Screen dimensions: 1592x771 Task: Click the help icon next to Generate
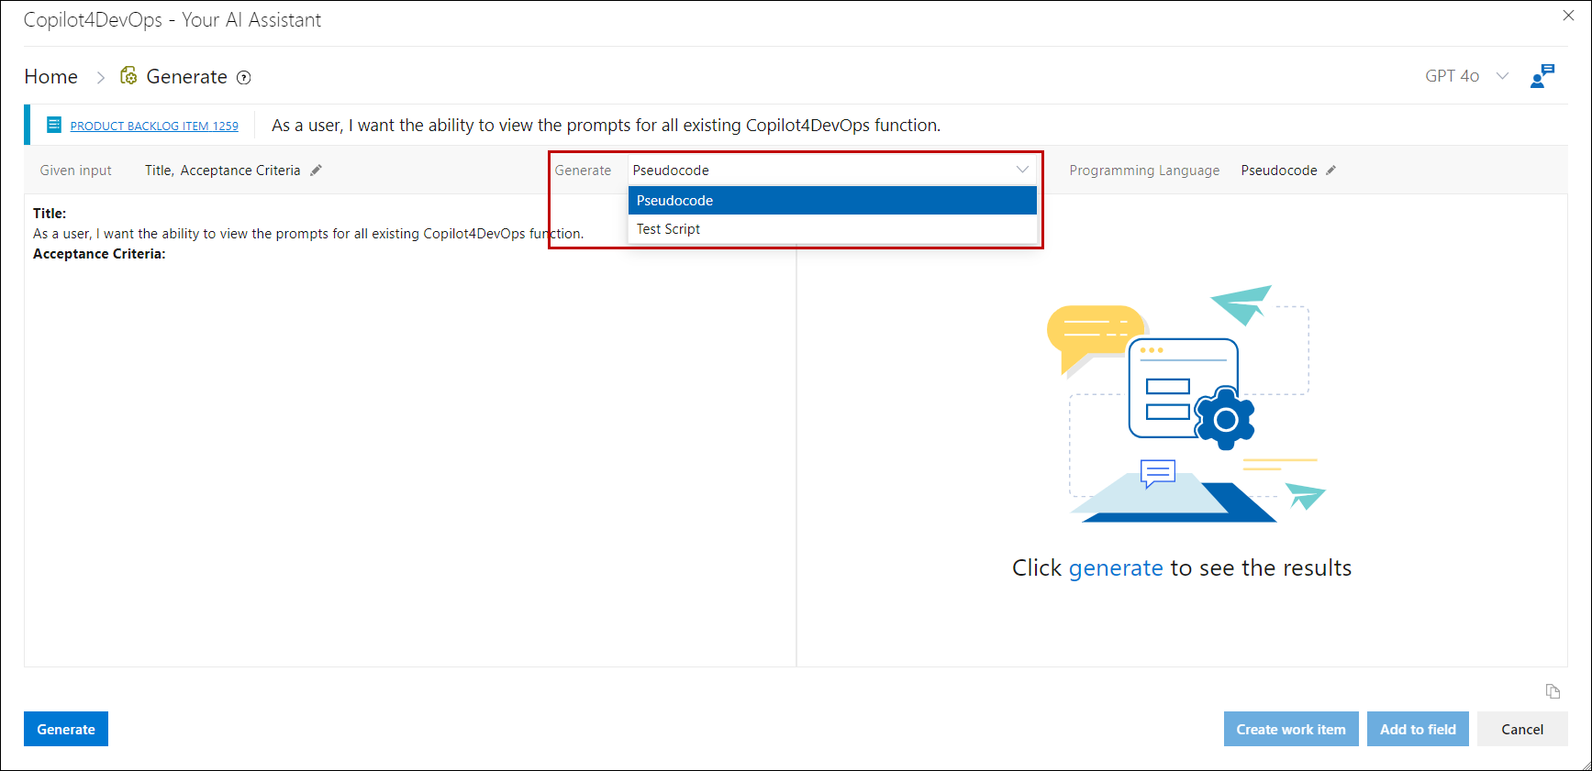[x=244, y=78]
